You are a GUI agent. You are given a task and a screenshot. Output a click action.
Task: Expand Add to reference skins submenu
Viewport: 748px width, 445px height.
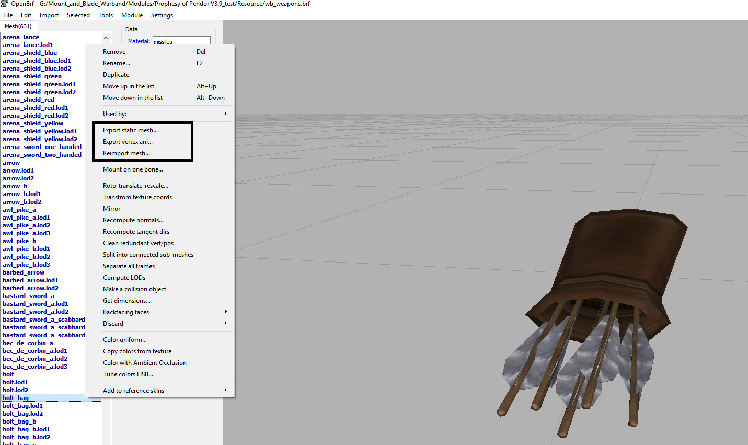tap(160, 391)
